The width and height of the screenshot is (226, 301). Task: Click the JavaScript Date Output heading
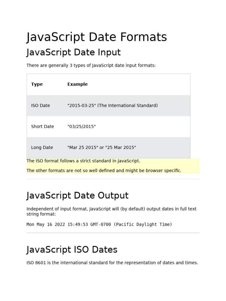[77, 195]
